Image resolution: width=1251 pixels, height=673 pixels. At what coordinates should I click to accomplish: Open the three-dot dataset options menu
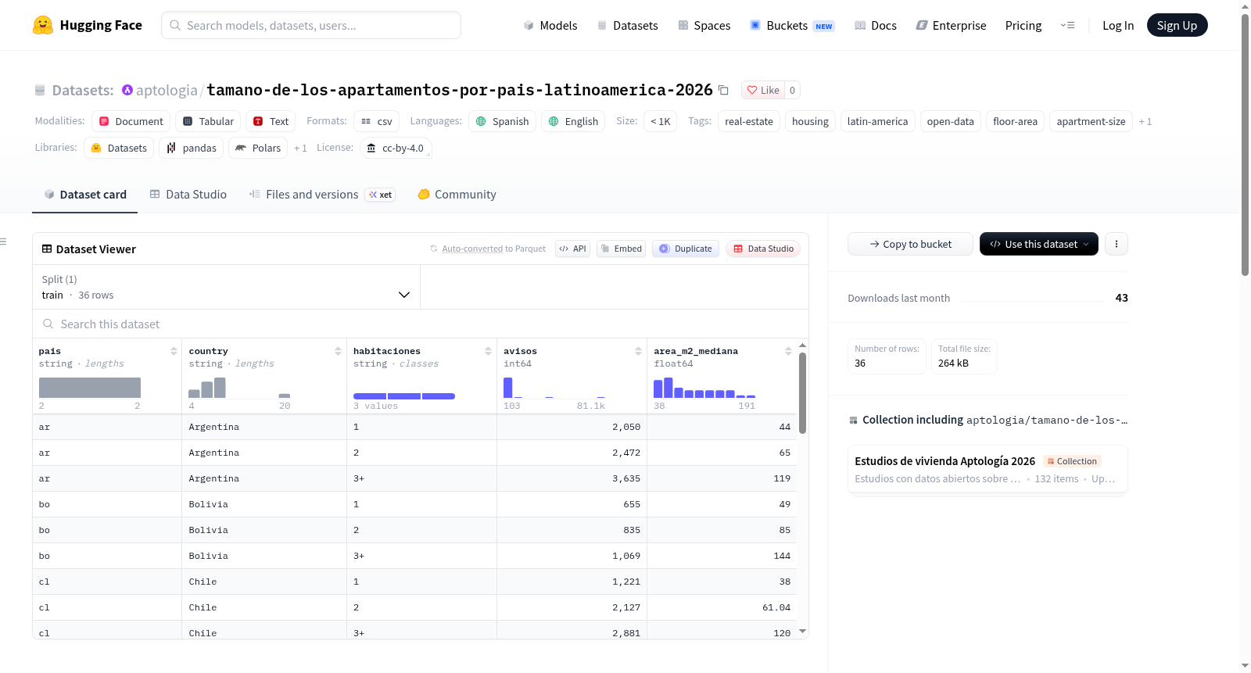pos(1117,244)
